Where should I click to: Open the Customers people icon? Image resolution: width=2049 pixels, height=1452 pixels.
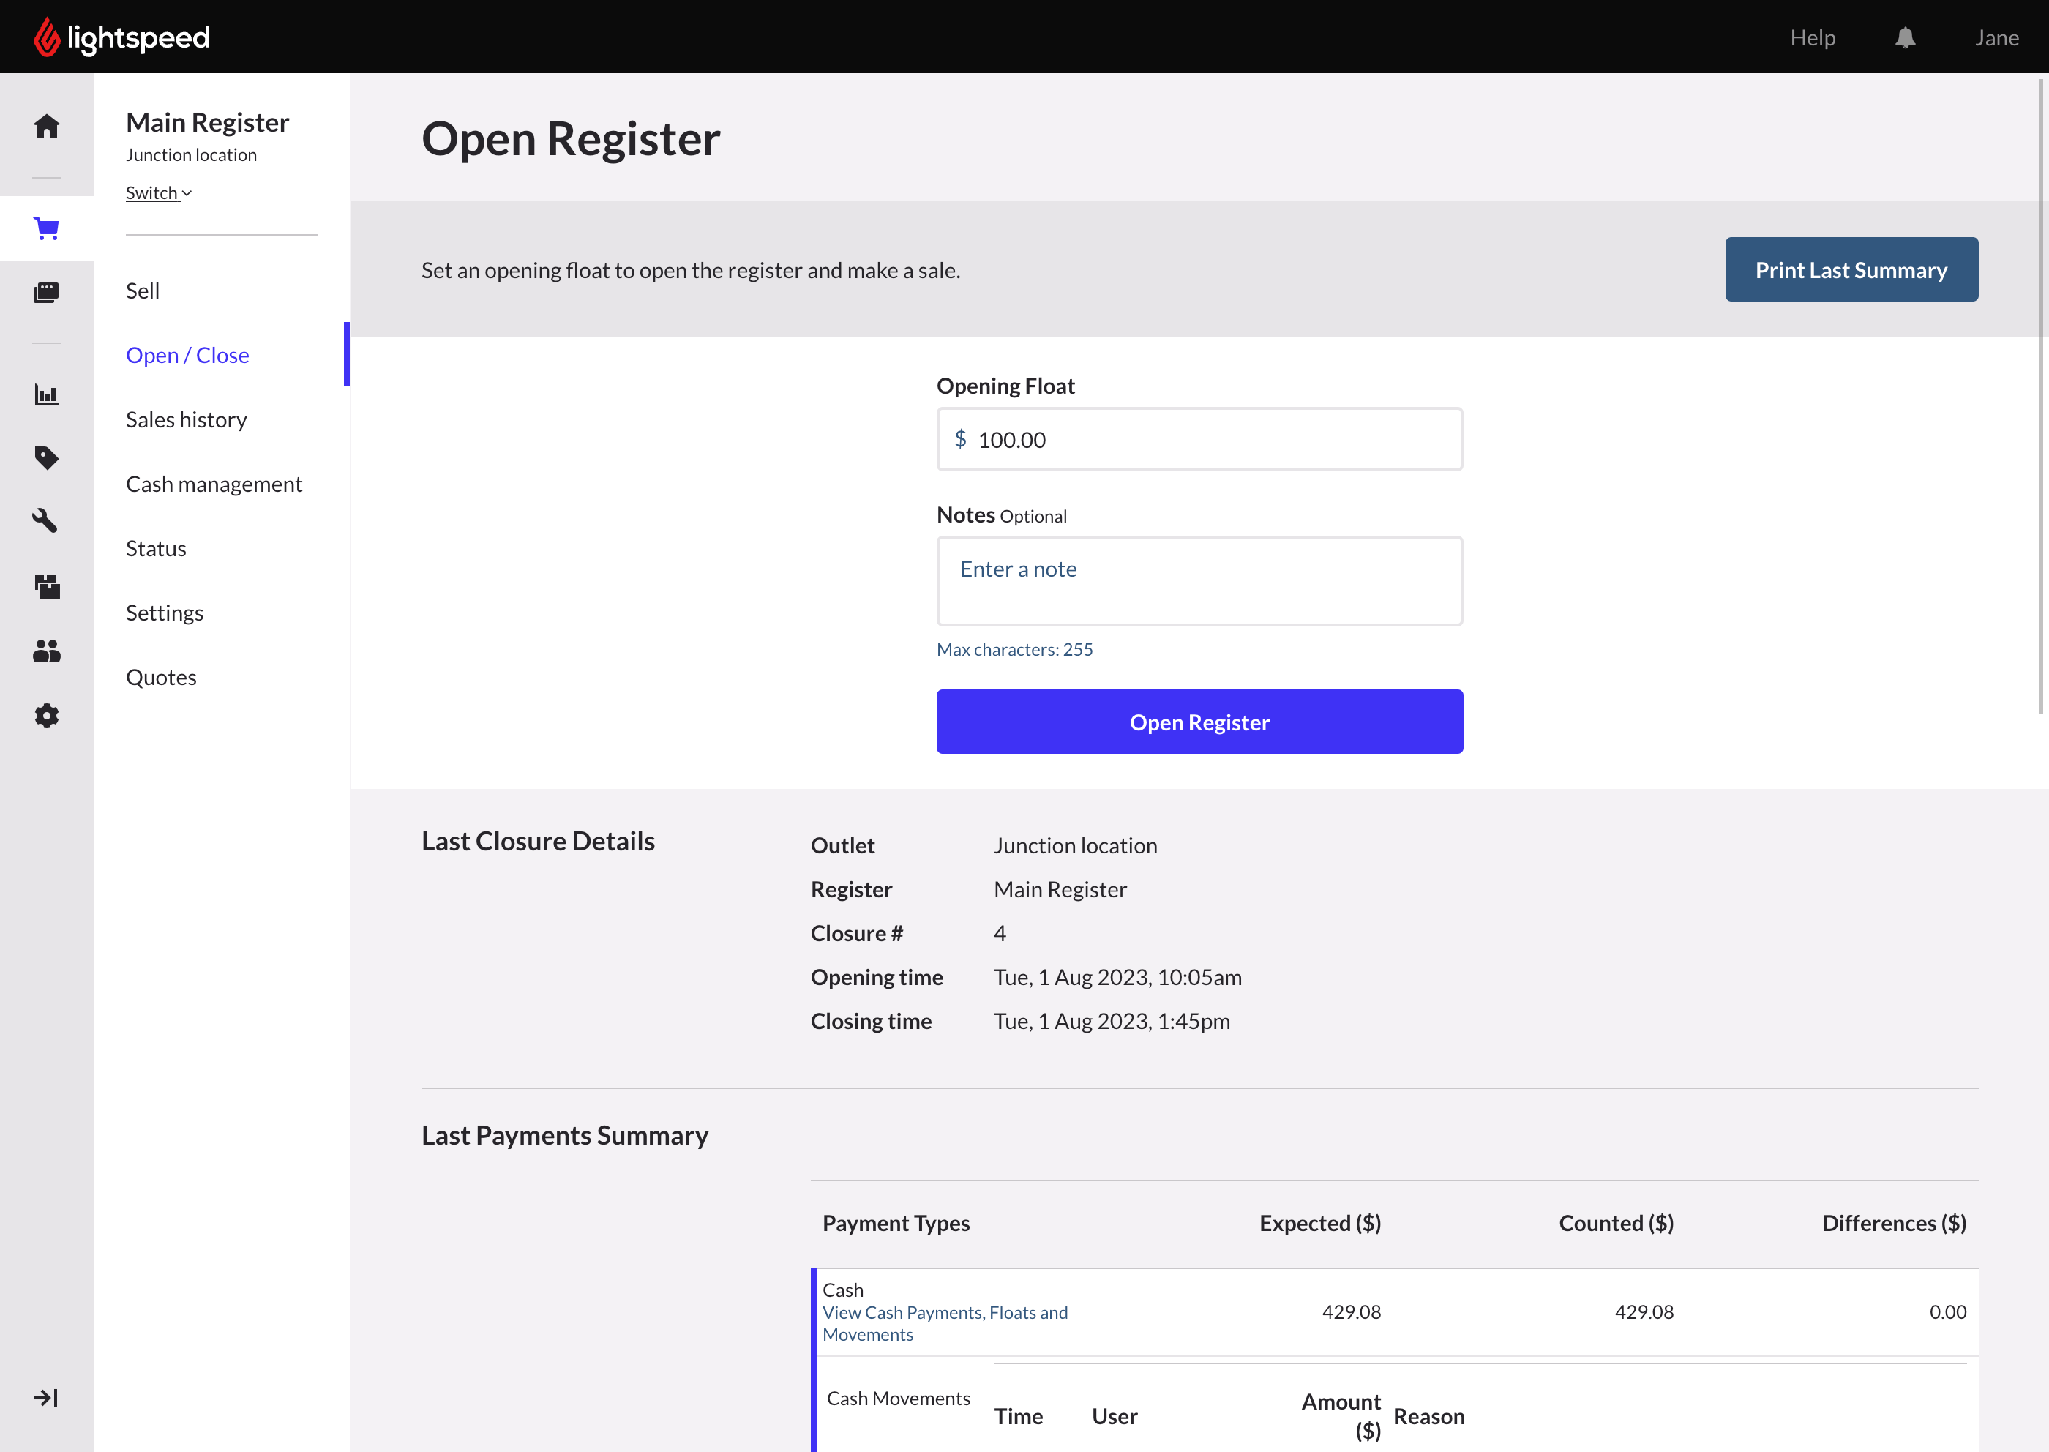pos(47,651)
